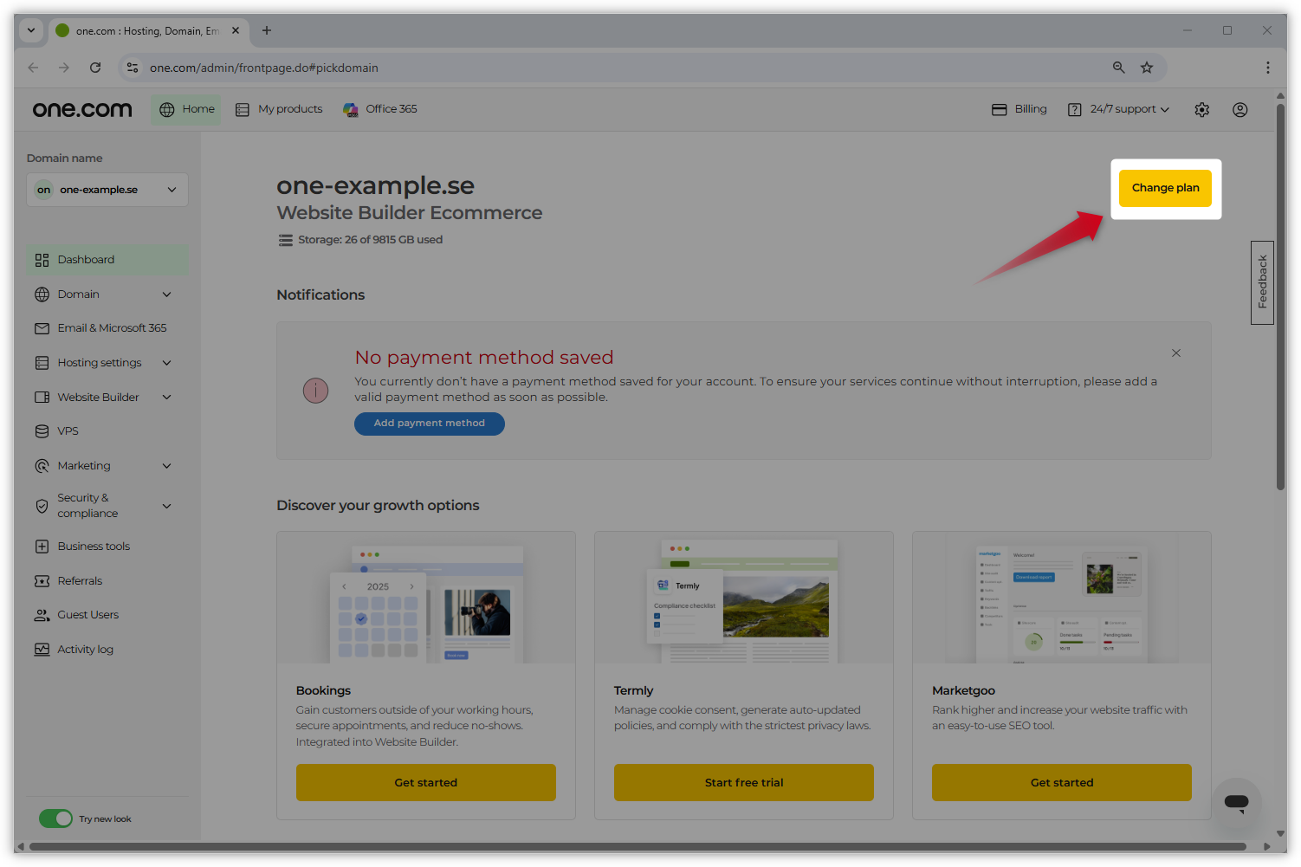Get started with Bookings
1301x867 pixels.
coord(426,782)
